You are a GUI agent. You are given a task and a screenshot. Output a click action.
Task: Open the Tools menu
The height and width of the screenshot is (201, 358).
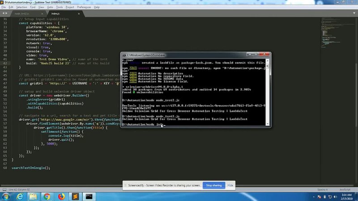click(60, 7)
